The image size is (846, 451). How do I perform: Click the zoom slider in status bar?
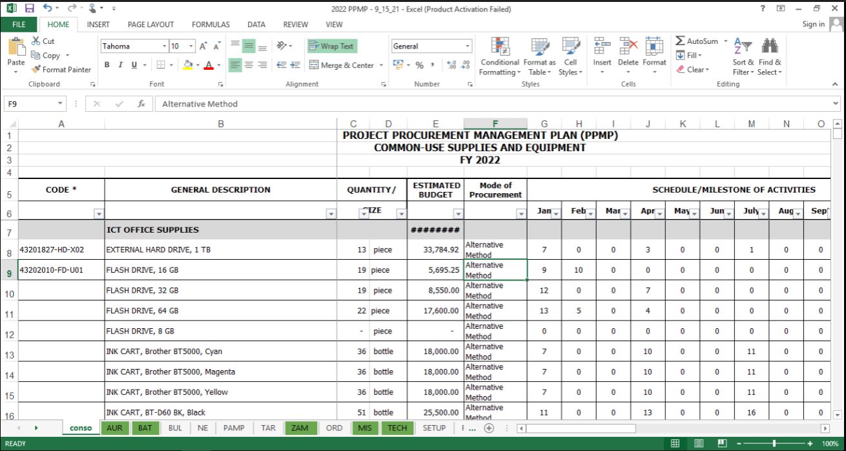(773, 444)
